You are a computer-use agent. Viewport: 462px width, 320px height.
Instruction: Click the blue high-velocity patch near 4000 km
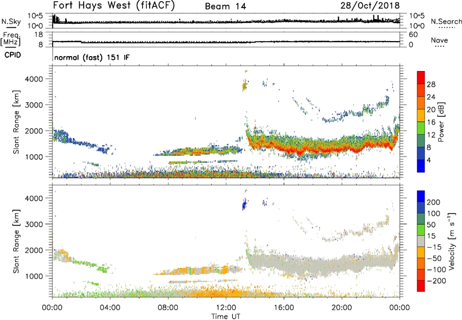pyautogui.click(x=244, y=204)
